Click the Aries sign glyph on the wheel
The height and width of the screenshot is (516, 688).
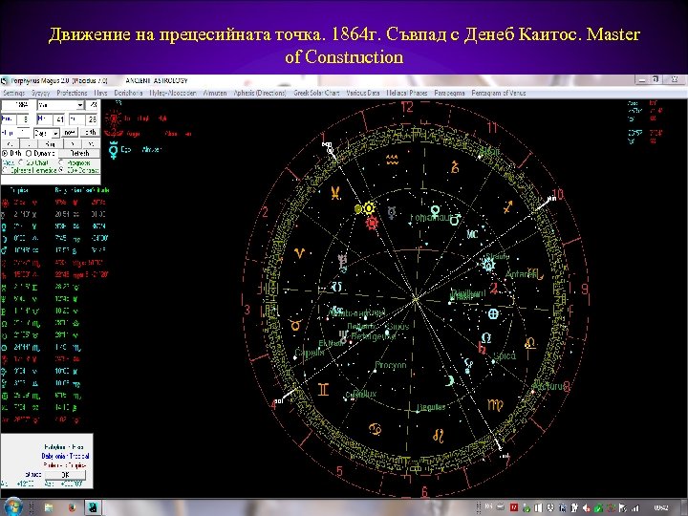(x=299, y=253)
